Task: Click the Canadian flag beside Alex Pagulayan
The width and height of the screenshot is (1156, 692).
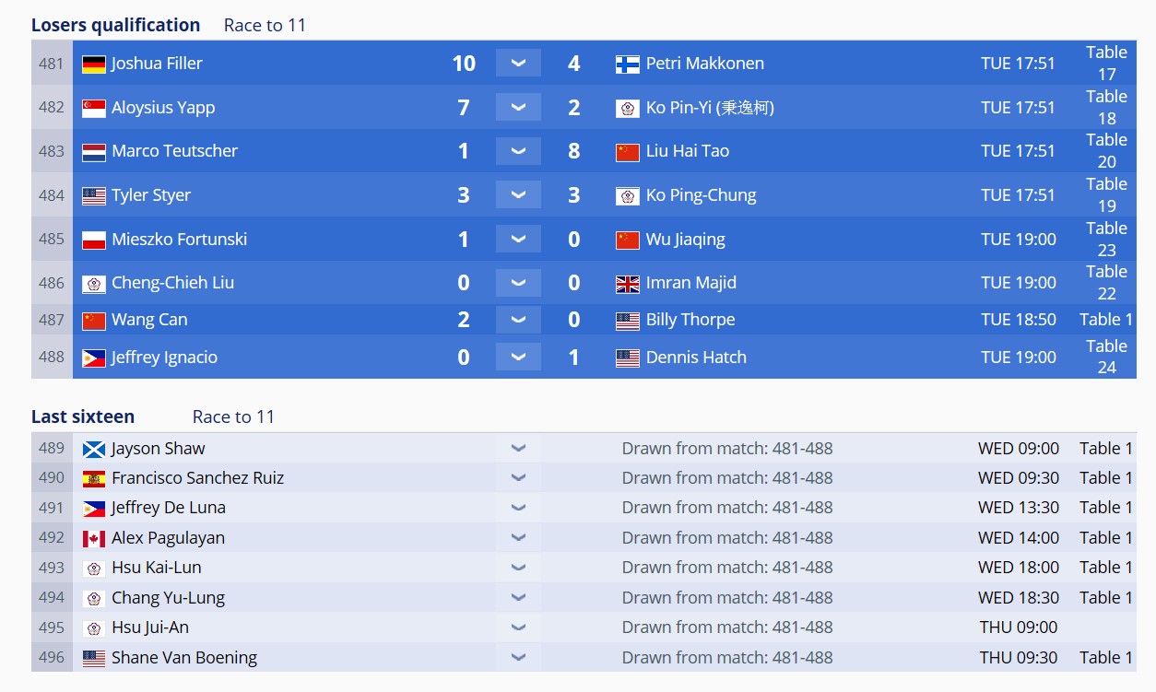Action: [94, 539]
